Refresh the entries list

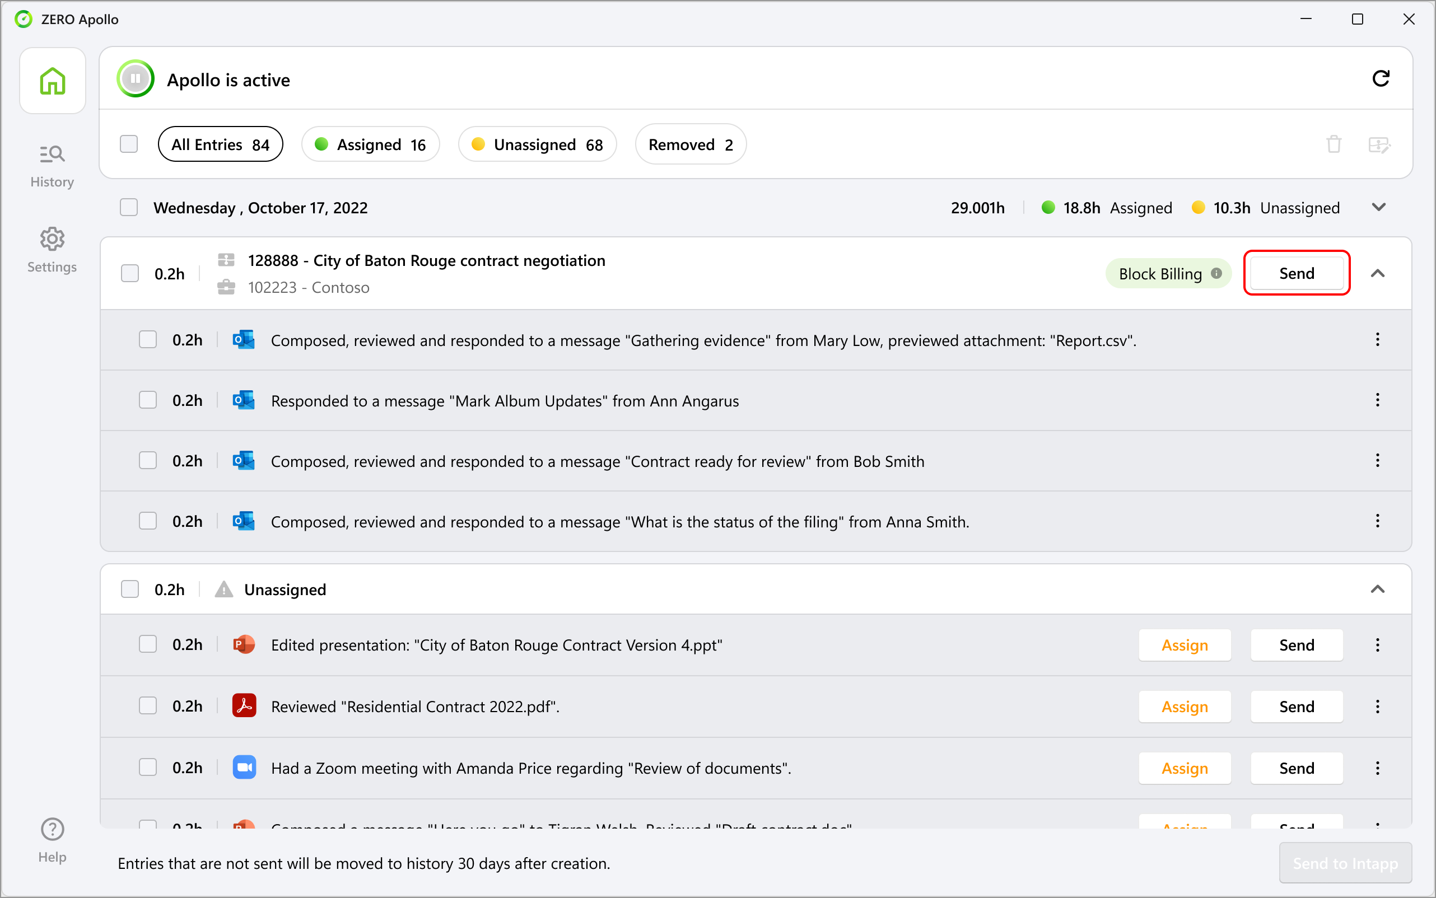point(1381,78)
